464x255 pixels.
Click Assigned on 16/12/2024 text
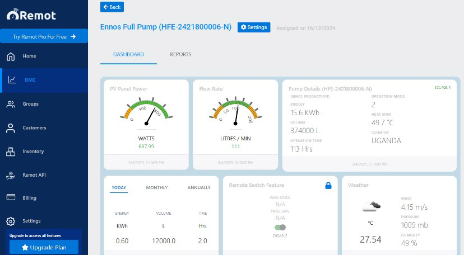click(x=305, y=29)
